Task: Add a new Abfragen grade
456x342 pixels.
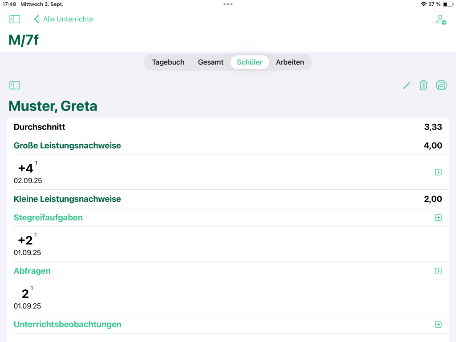Action: pos(438,271)
